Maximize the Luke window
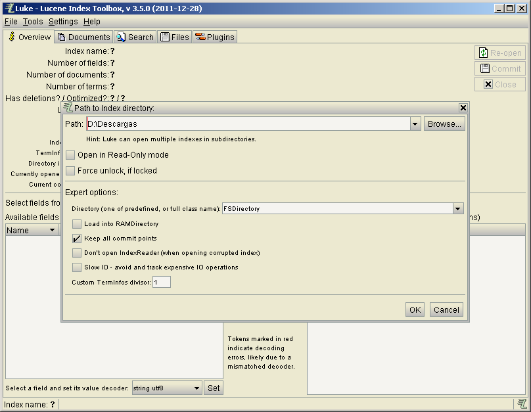The image size is (531, 412). [509, 8]
